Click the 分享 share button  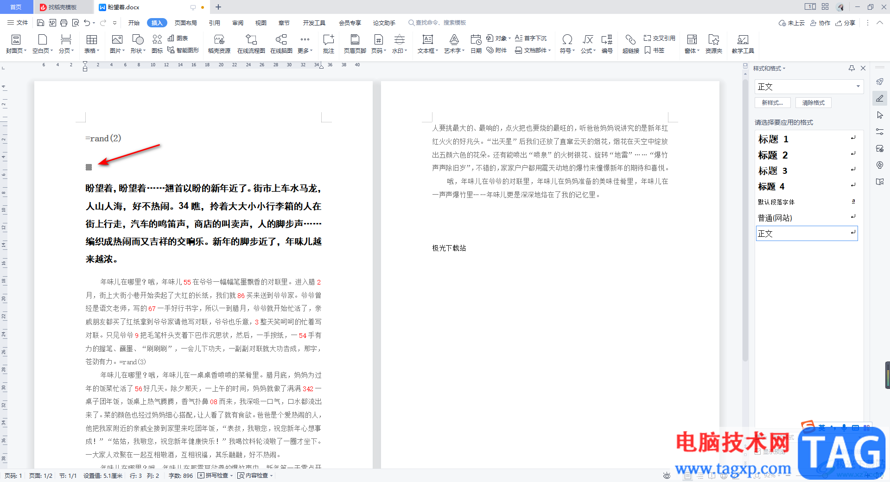click(x=845, y=23)
